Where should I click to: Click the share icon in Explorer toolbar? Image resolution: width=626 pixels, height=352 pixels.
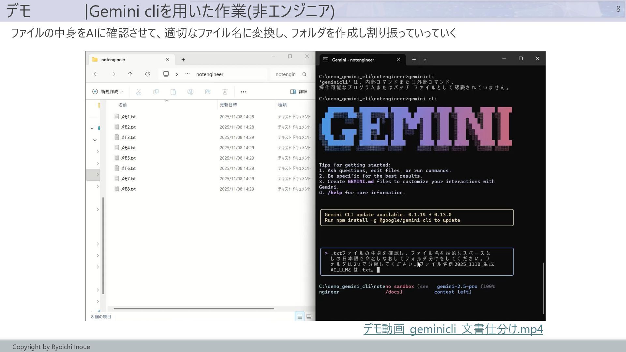click(208, 92)
